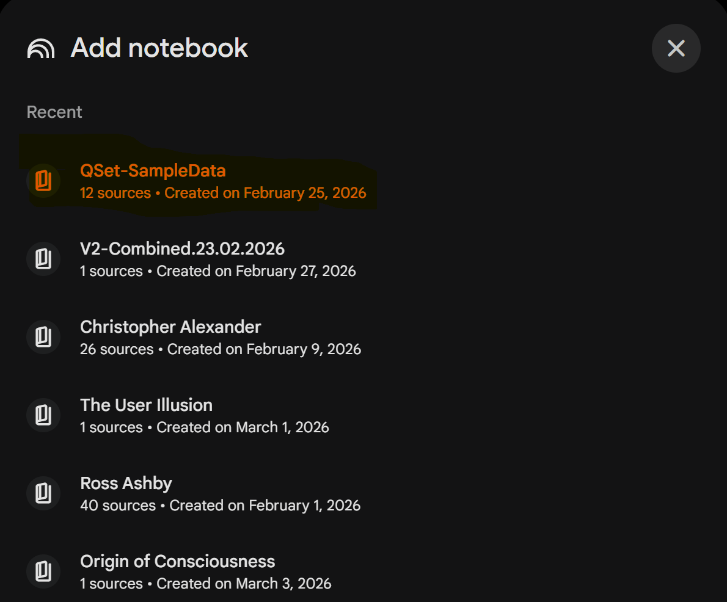Click the notebook icon beside QSet-SampleData
The image size is (727, 602).
[x=43, y=181]
